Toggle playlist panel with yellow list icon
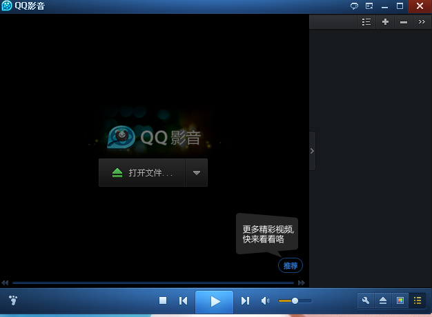Screen dimensions: 432x317 coord(418,300)
